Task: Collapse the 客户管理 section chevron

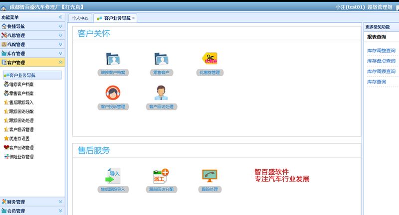Action: 60,62
